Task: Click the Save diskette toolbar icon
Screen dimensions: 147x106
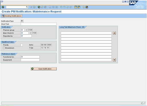Action: pos(34,7)
